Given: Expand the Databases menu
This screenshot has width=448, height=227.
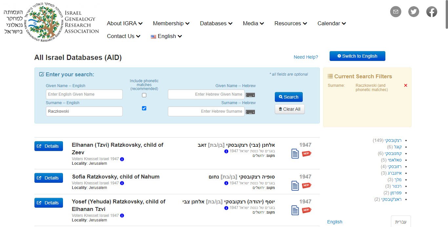Looking at the screenshot, I should coord(216,23).
